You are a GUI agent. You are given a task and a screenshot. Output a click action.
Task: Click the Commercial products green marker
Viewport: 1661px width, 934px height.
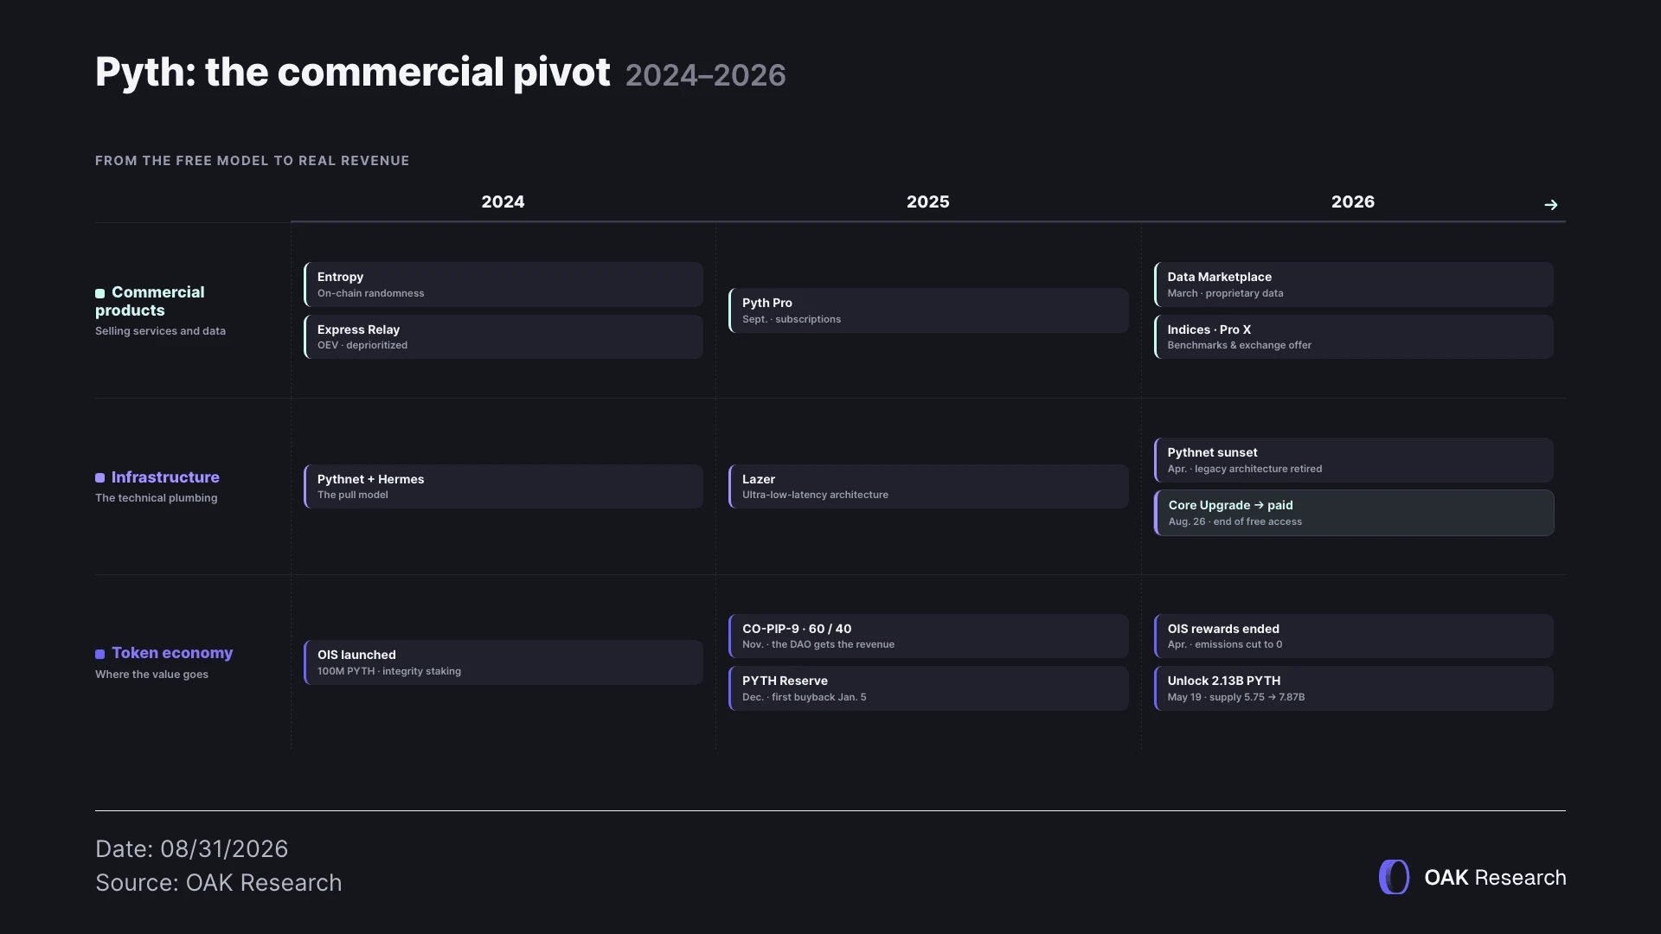99,293
